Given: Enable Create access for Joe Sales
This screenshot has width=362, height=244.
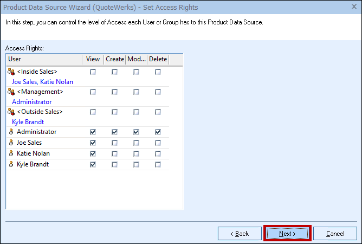Looking at the screenshot, I should (x=114, y=143).
